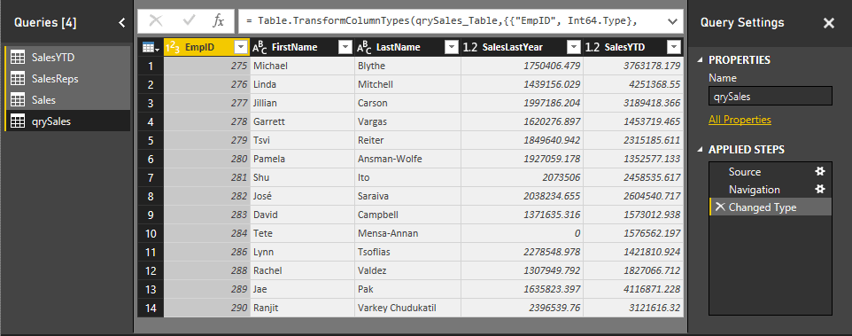The width and height of the screenshot is (852, 336).
Task: Open the EmpID column filter dropdown
Action: 241,48
